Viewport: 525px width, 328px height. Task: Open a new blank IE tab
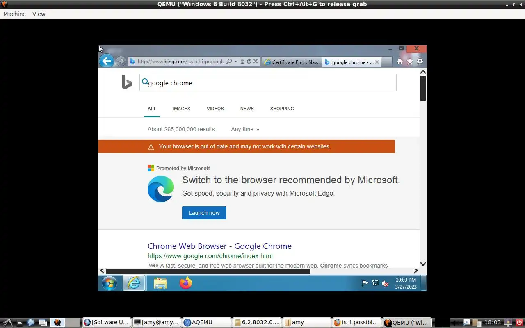386,62
